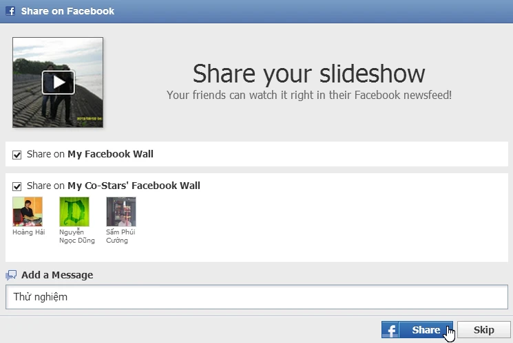This screenshot has height=343, width=513.
Task: Click the blue Share button text
Action: 426,330
